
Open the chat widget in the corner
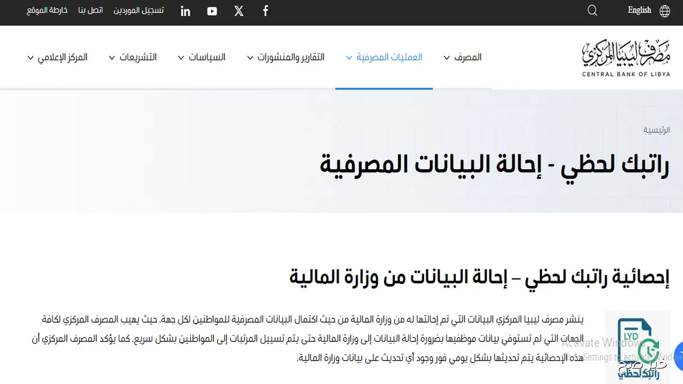point(678,356)
